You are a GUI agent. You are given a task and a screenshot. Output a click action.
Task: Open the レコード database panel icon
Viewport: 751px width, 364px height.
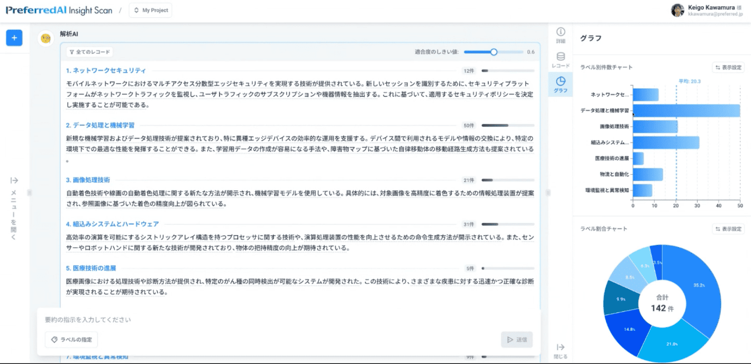pyautogui.click(x=560, y=60)
